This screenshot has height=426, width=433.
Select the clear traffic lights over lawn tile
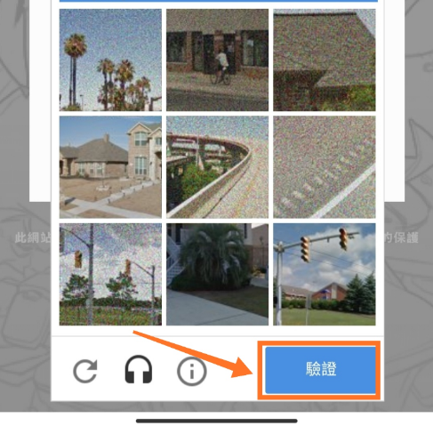pyautogui.click(x=325, y=274)
